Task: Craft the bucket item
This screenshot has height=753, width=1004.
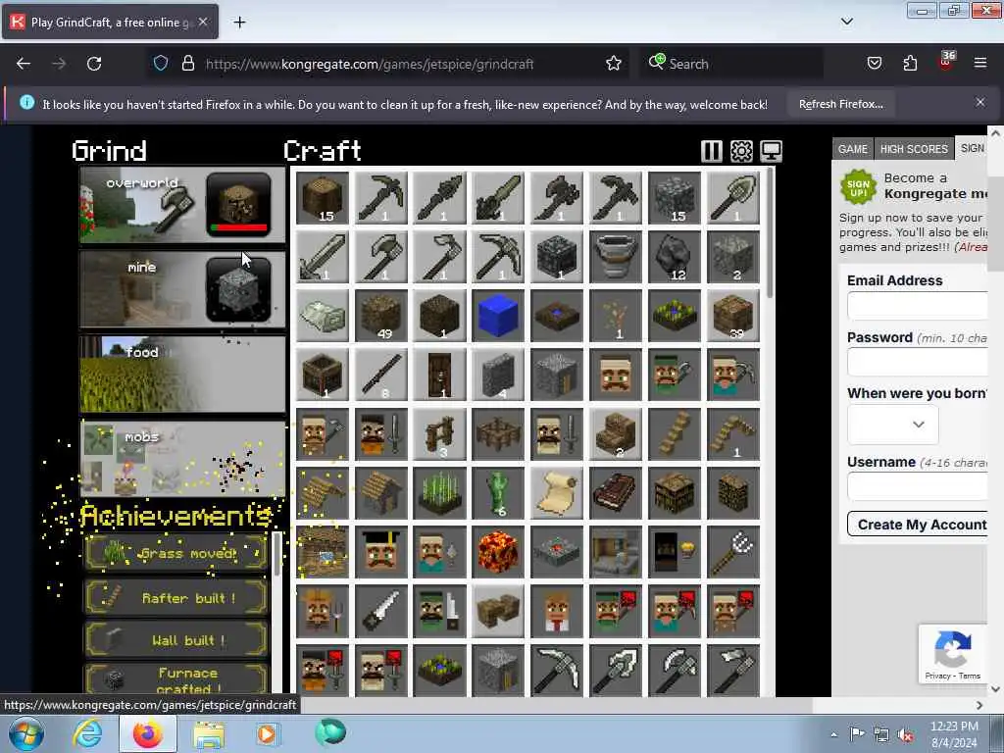Action: pos(616,257)
